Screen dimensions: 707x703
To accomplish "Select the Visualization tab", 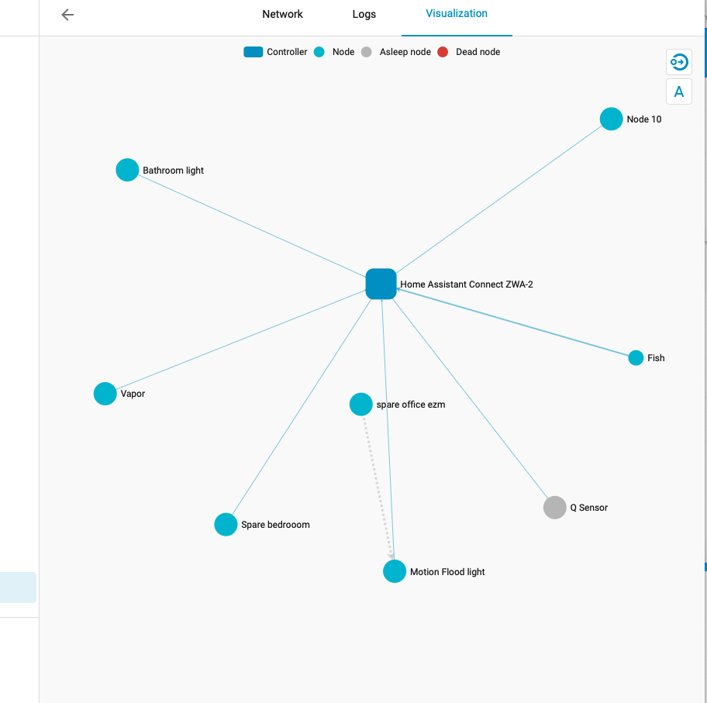I will [x=457, y=13].
